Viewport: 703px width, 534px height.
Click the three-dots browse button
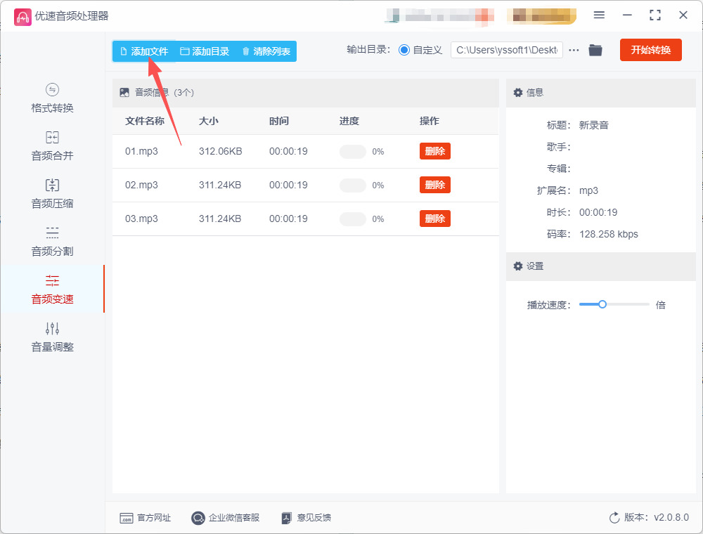(x=574, y=50)
